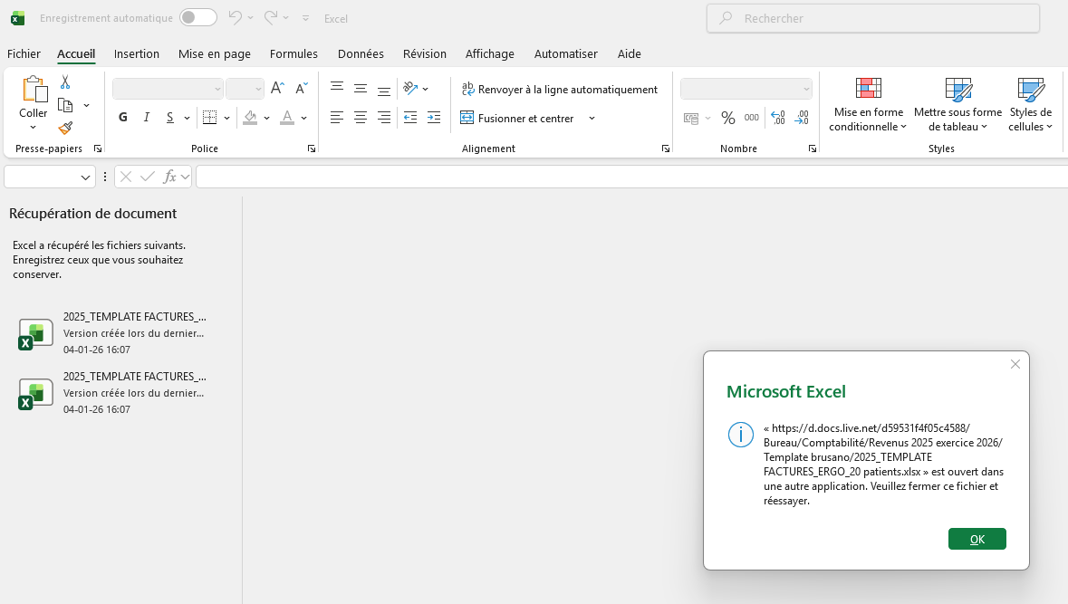Click the fill color bucket icon

[250, 118]
